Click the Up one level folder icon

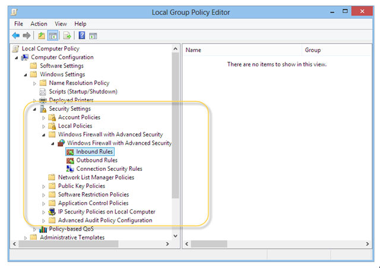pyautogui.click(x=42, y=36)
